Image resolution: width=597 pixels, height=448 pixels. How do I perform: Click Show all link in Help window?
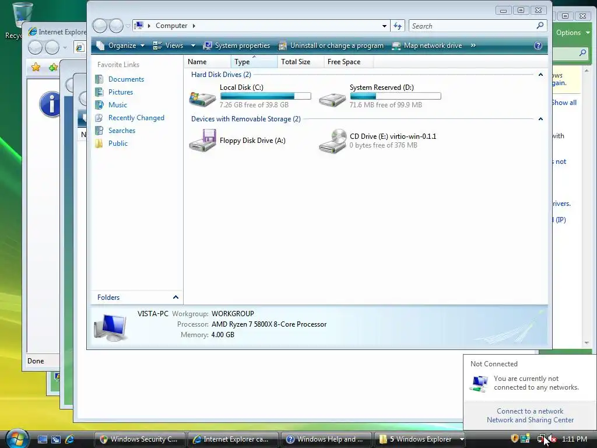[564, 103]
